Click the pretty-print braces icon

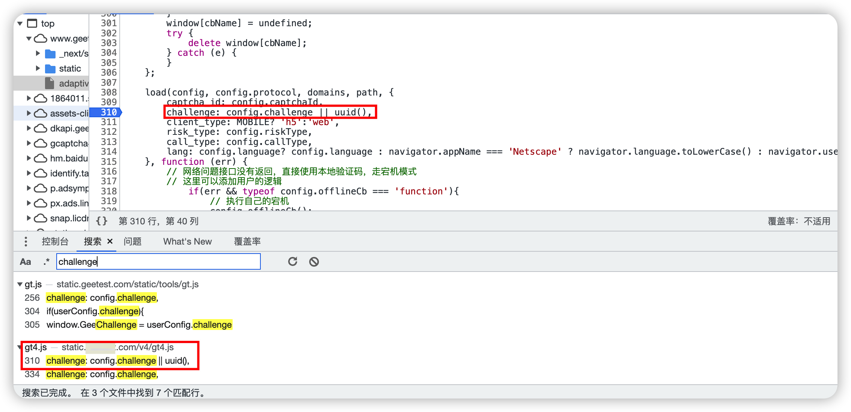(102, 221)
